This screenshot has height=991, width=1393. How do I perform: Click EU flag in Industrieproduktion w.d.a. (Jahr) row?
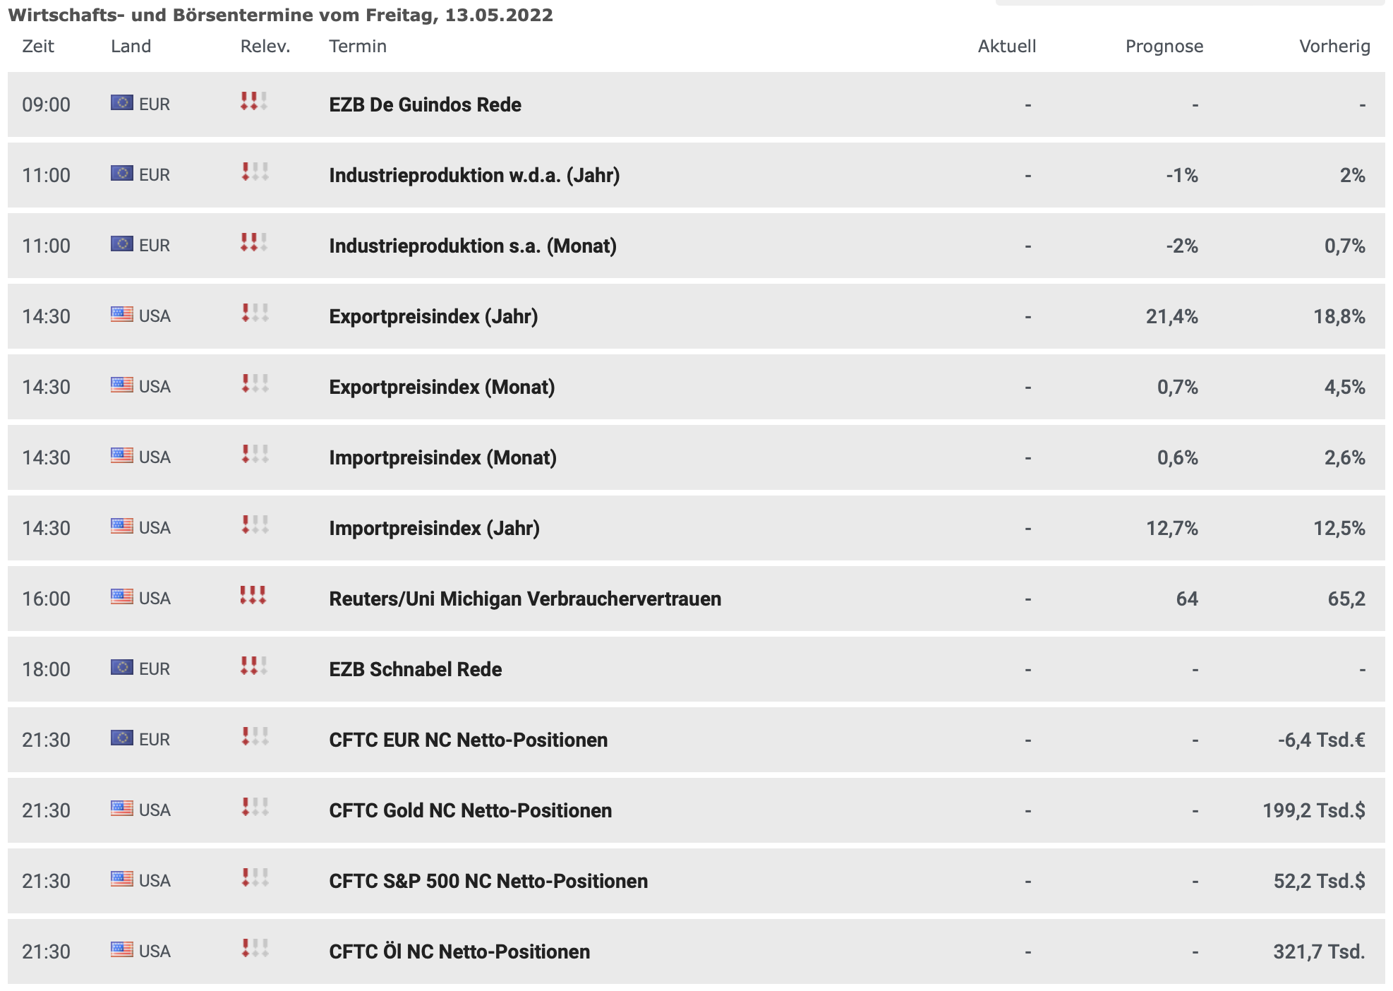[121, 174]
